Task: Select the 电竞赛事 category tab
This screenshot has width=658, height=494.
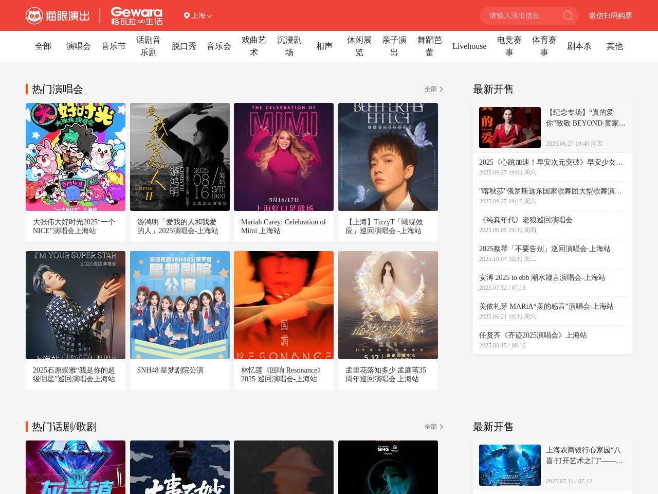Action: pos(509,46)
